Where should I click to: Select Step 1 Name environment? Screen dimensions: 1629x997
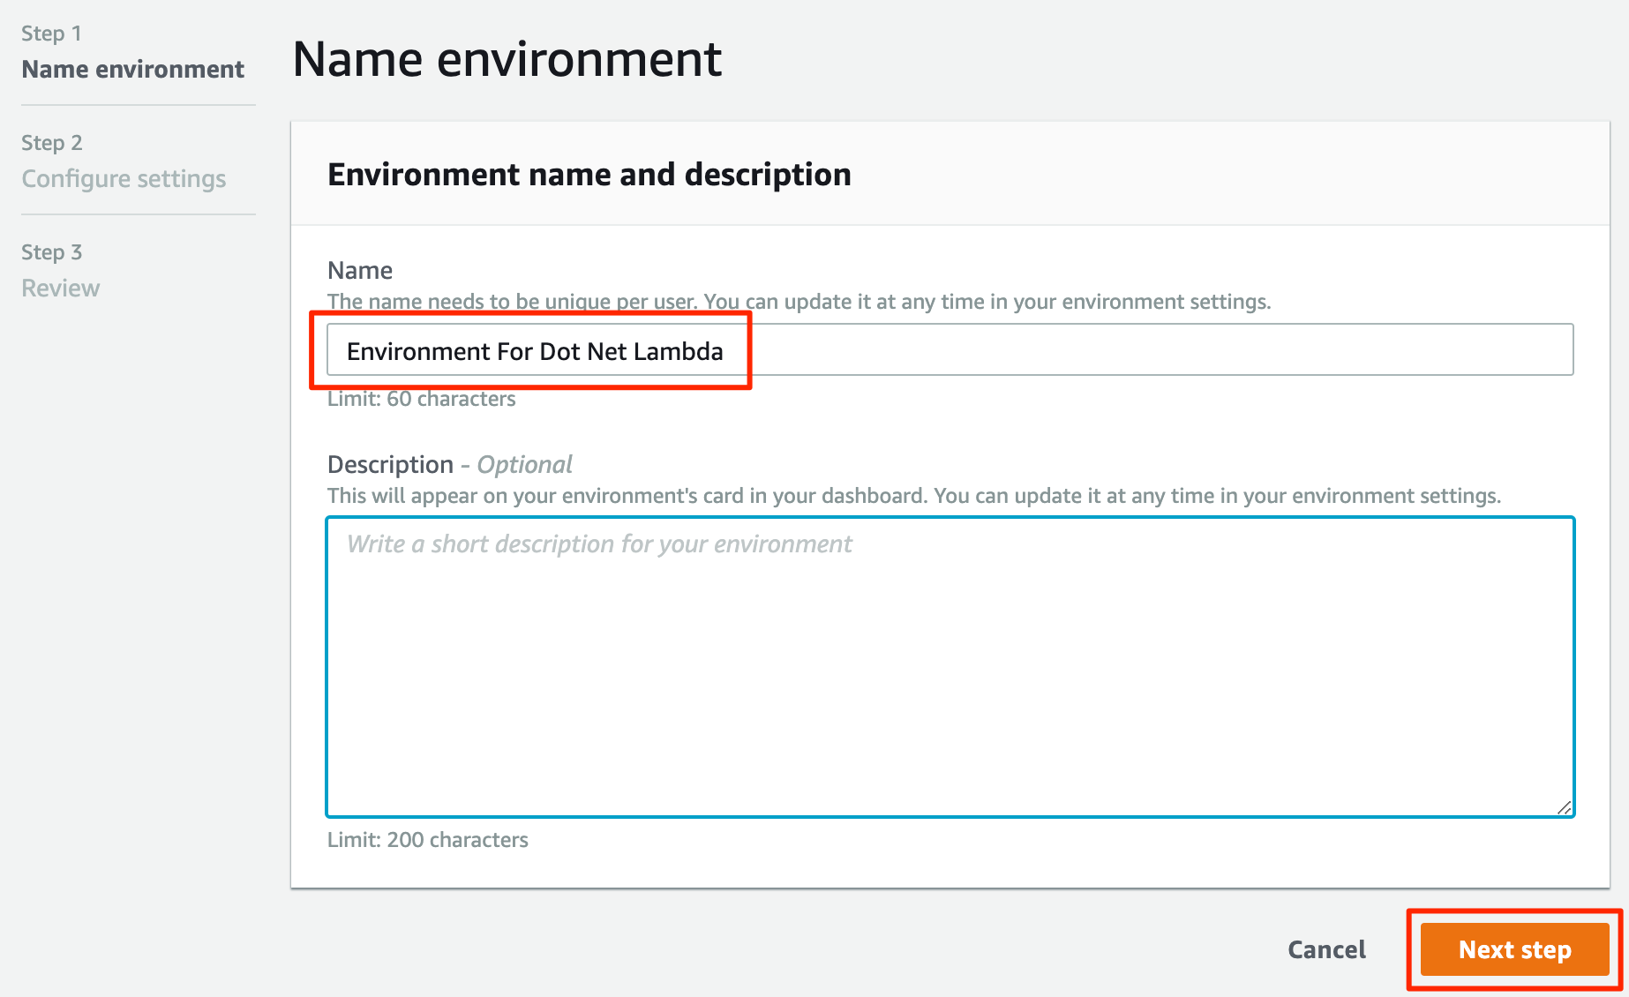[133, 69]
